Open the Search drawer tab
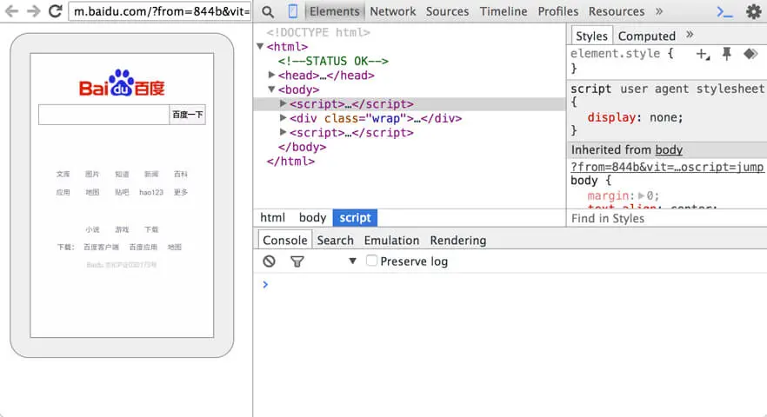The width and height of the screenshot is (767, 417). click(335, 240)
